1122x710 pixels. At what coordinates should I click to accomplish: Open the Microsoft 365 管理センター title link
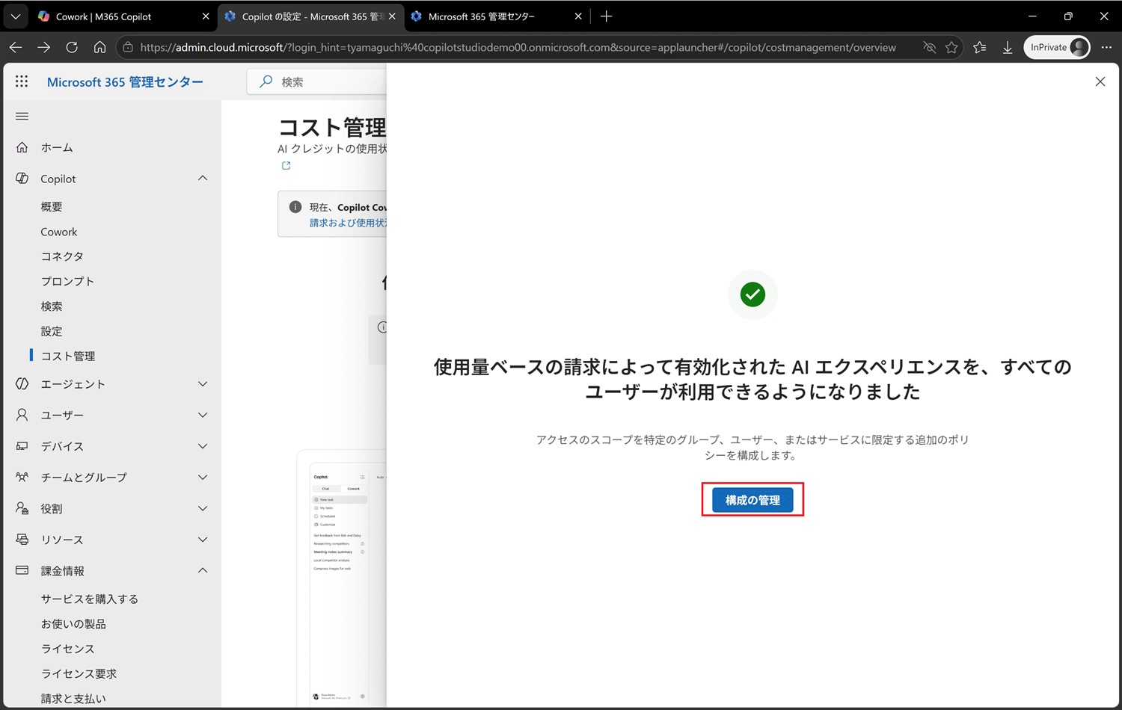(x=125, y=81)
